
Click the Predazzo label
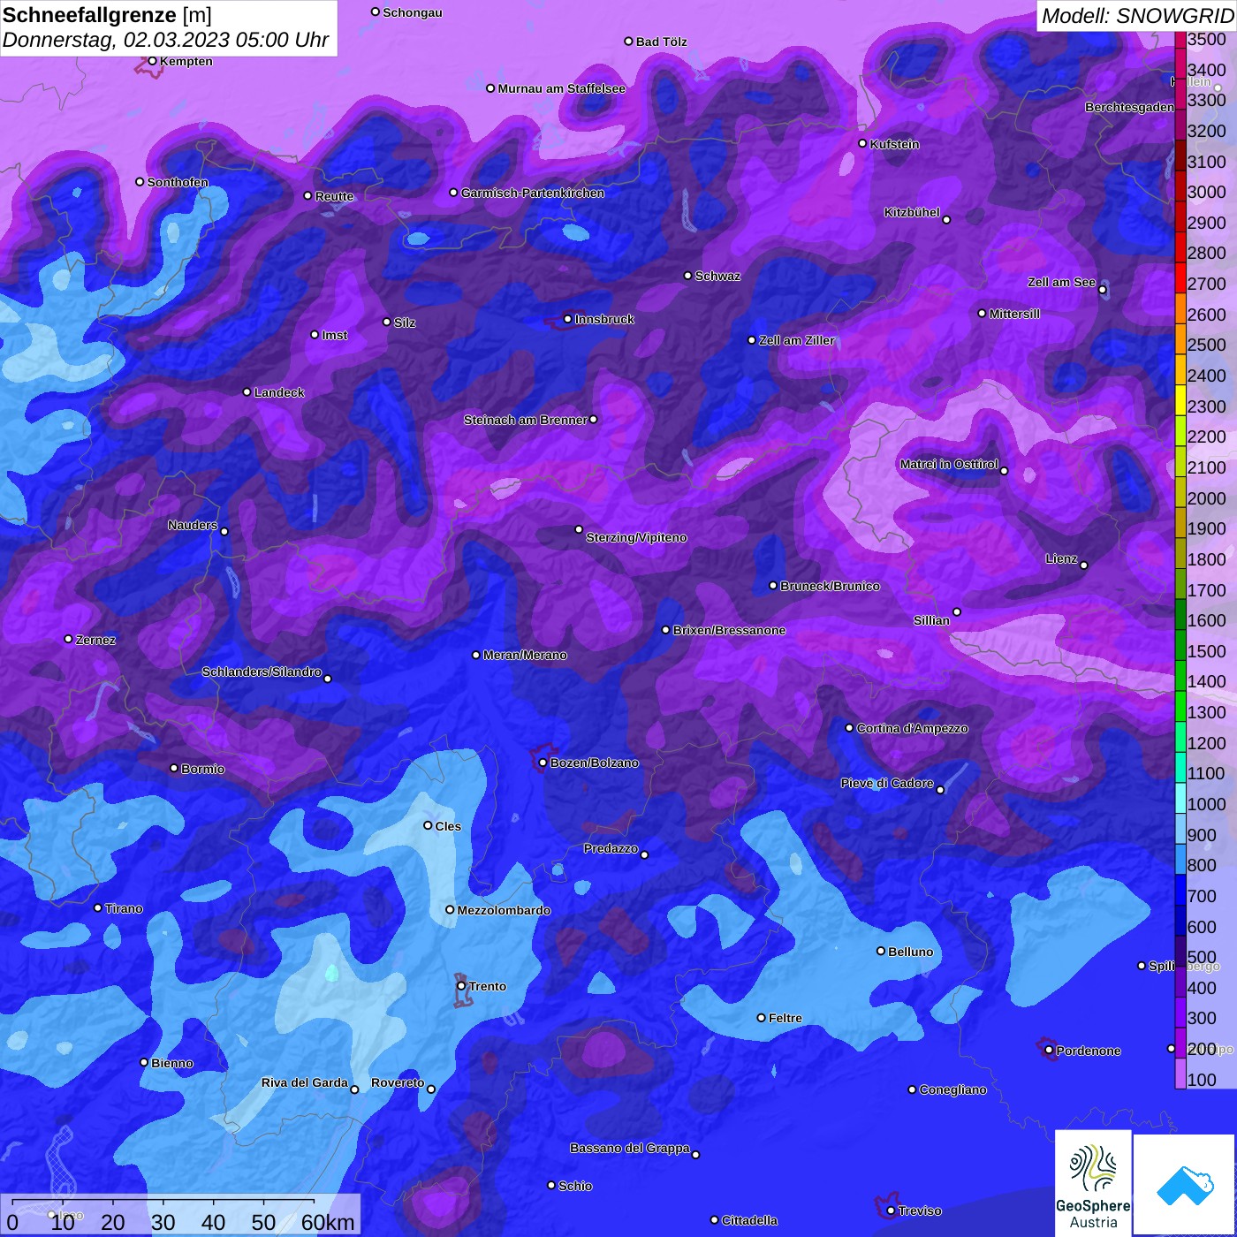pyautogui.click(x=611, y=848)
